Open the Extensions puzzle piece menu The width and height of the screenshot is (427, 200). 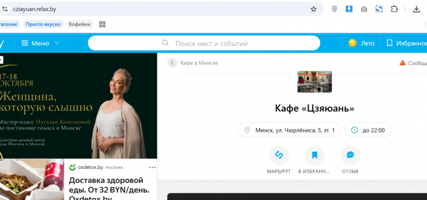coord(394,9)
